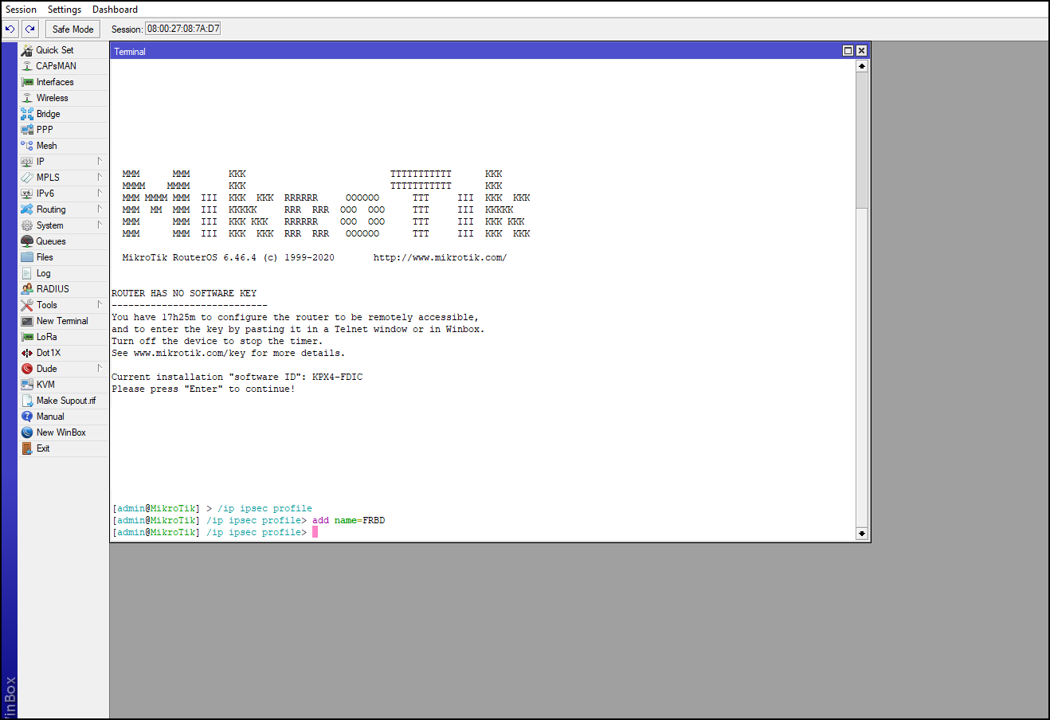This screenshot has width=1050, height=720.
Task: Open the Session menu
Action: (21, 9)
